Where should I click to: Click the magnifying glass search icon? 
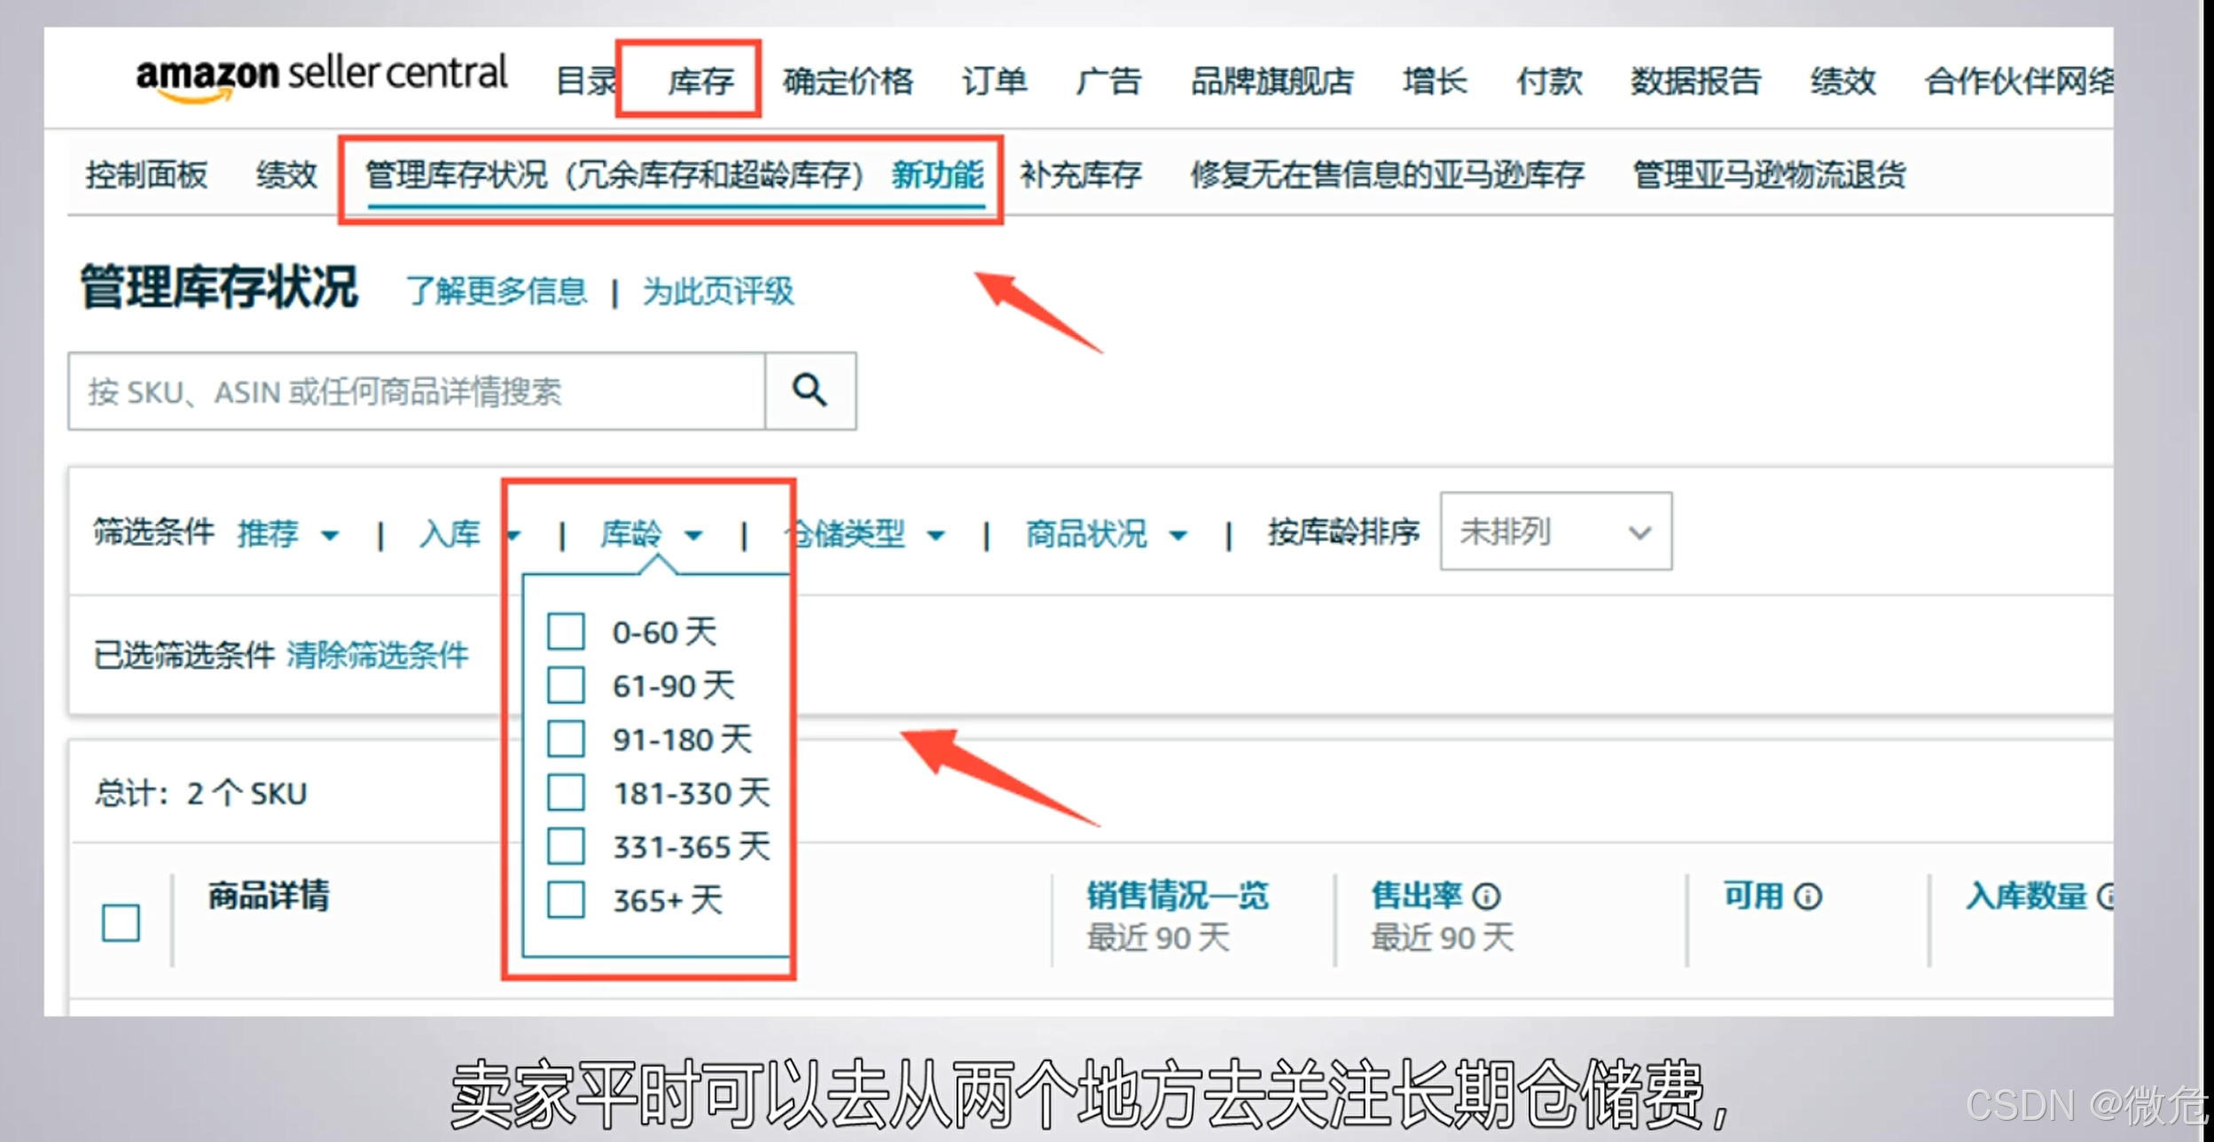pos(810,391)
